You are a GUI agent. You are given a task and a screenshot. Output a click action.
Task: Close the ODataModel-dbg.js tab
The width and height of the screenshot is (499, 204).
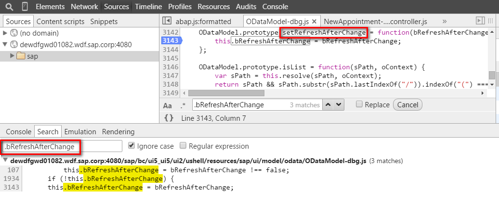(314, 22)
